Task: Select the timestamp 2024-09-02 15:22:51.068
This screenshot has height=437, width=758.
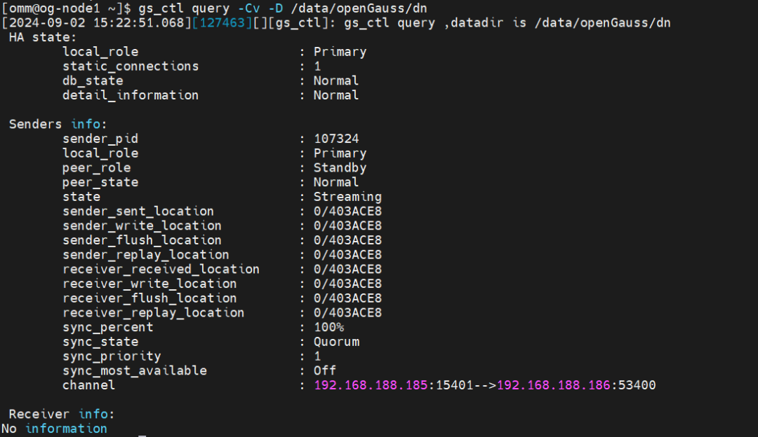Action: coord(97,22)
